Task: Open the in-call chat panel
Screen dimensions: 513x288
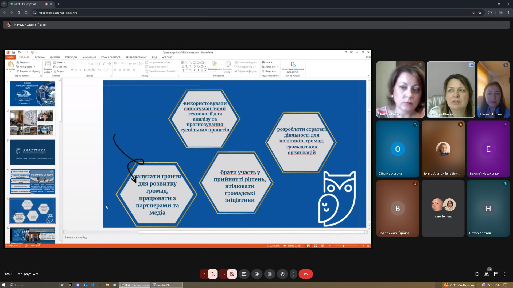Action: 496,274
